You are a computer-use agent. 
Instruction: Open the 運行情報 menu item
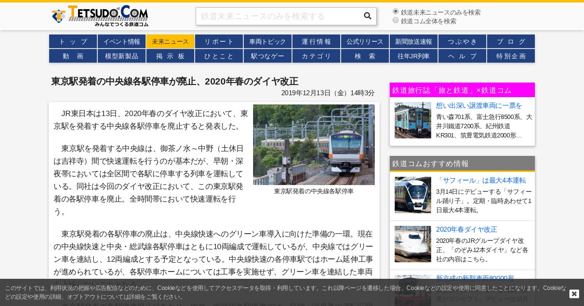[x=316, y=41]
